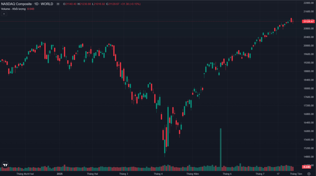316x176 pixels.
Task: Select the Tháng 4 time axis label
Action: tap(158, 174)
